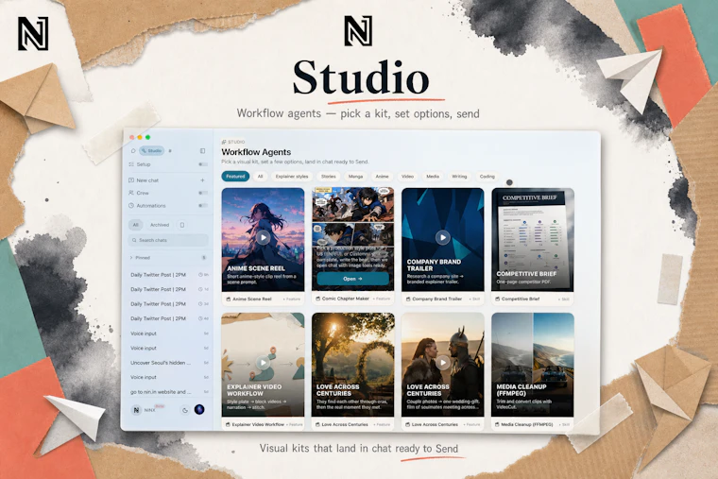The width and height of the screenshot is (718, 479).
Task: Click the Company Brand Trailer footer icon
Action: click(407, 299)
